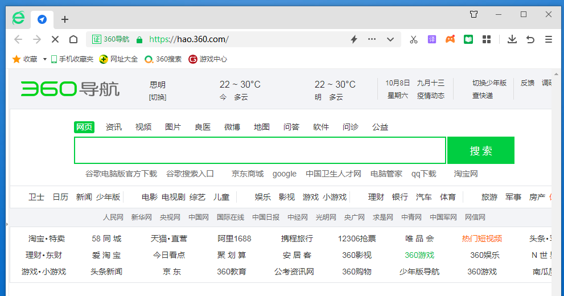Click the orange game controller icon

click(450, 39)
